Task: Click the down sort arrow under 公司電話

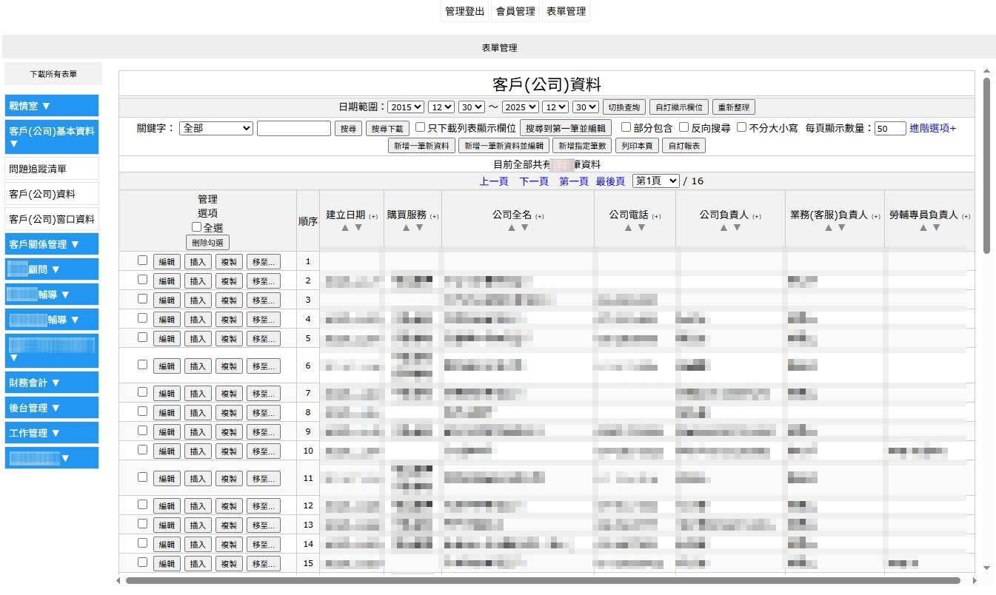Action: (642, 228)
